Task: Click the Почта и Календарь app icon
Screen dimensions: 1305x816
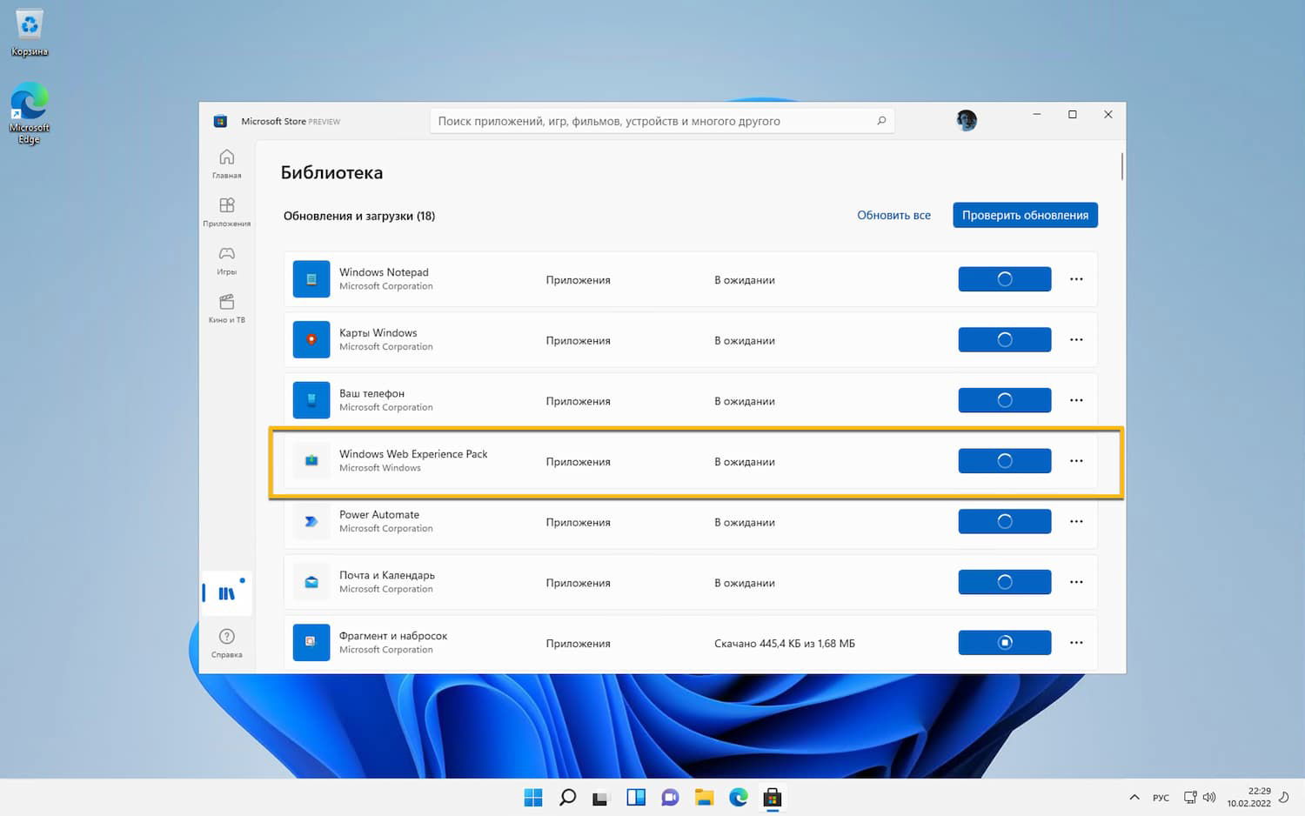Action: click(311, 582)
